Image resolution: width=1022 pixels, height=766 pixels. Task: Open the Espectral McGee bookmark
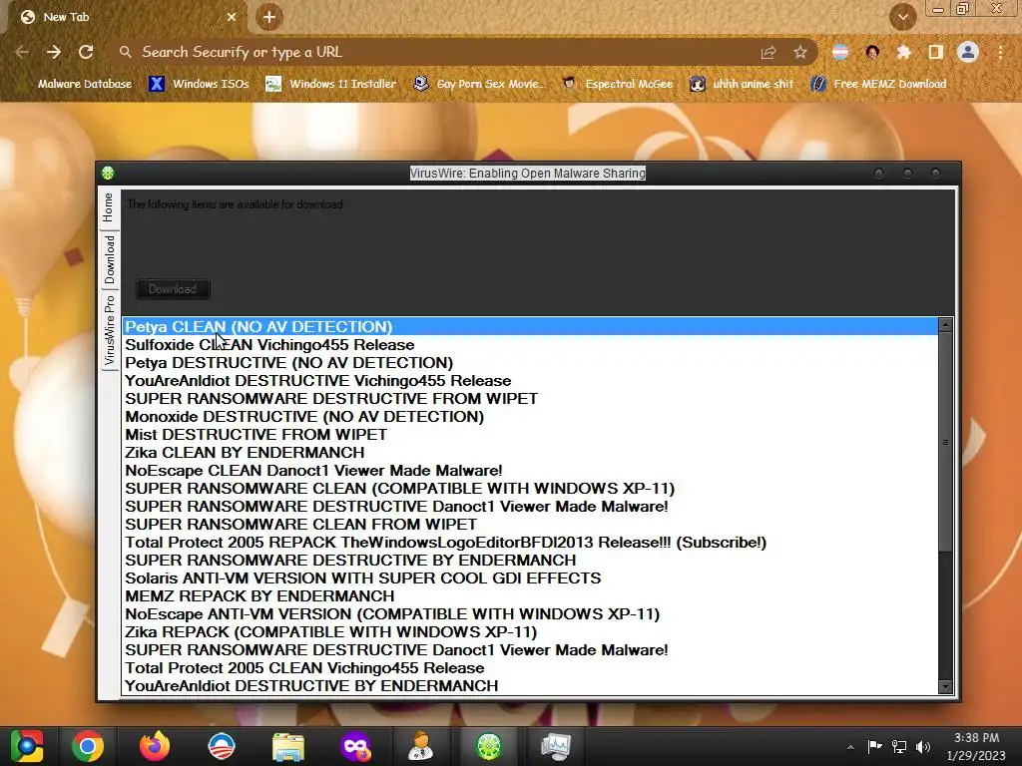click(618, 84)
